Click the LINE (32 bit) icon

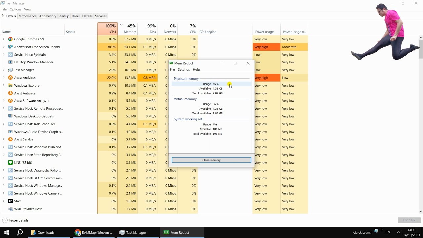(10, 163)
